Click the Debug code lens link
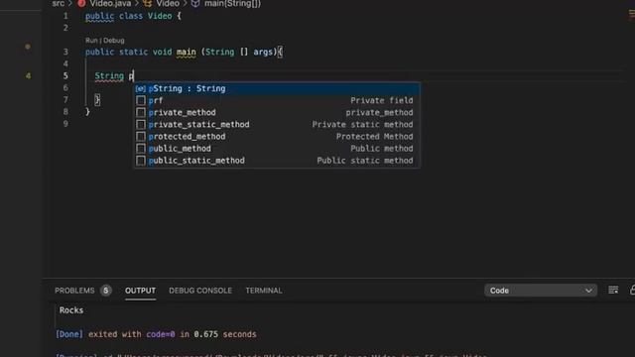Screen dimensions: 635x357 click(114, 41)
